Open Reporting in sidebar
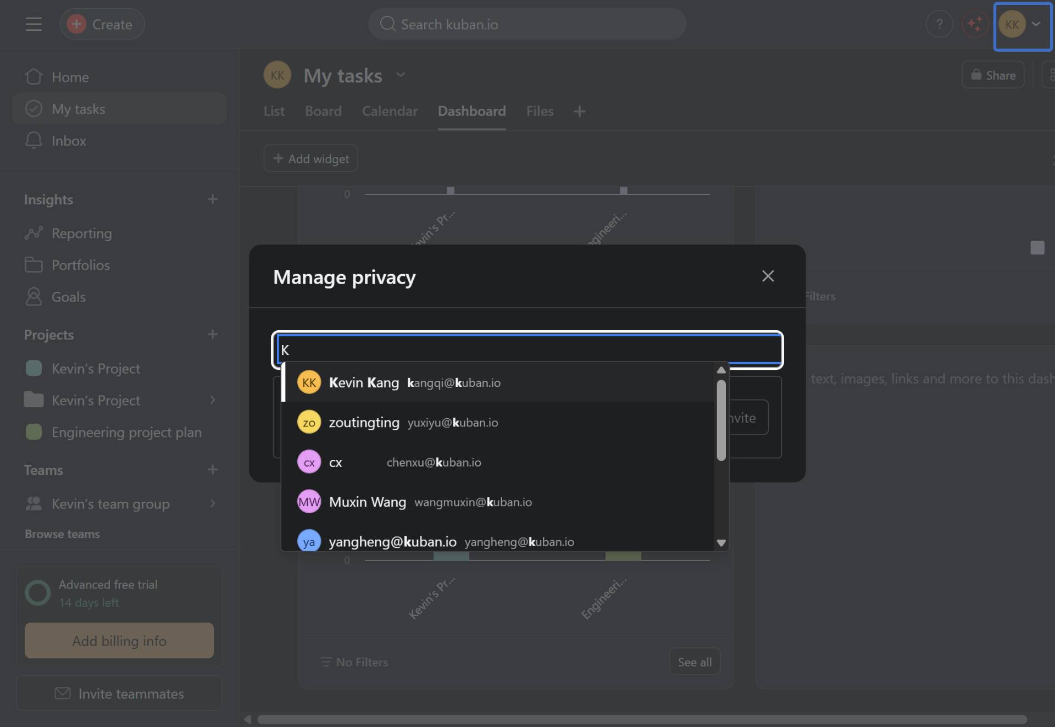Image resolution: width=1055 pixels, height=727 pixels. [119, 233]
